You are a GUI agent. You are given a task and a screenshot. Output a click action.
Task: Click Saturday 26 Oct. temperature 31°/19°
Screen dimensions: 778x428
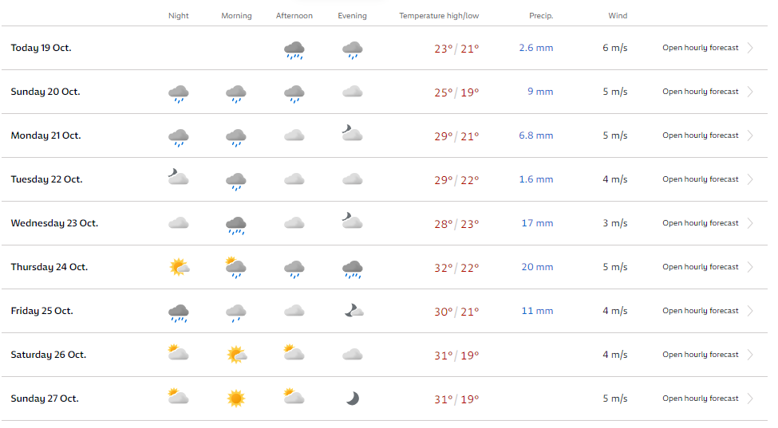456,355
